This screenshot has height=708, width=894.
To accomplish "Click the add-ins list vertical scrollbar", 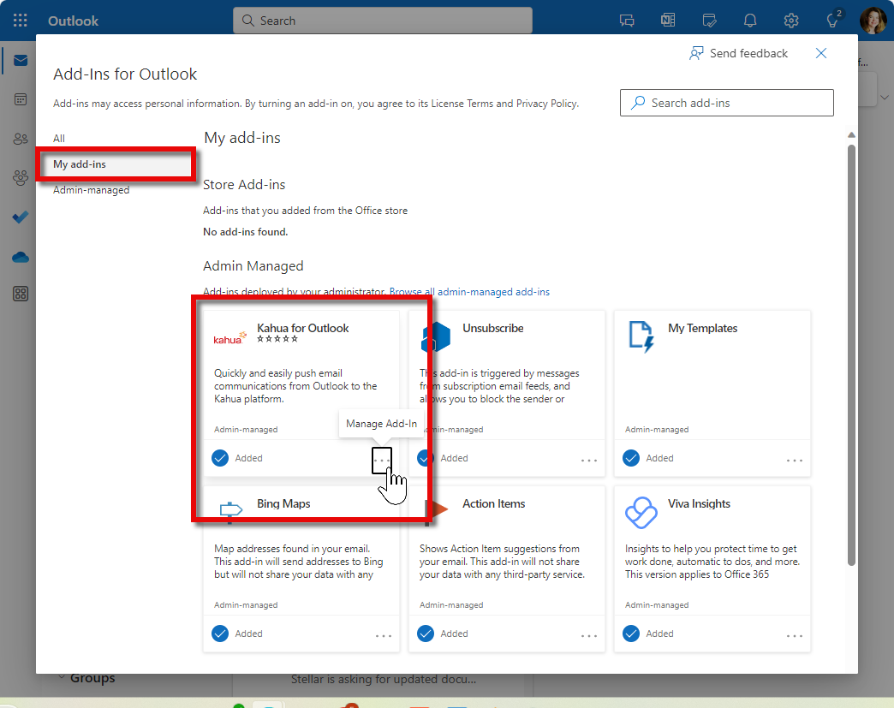I will pyautogui.click(x=851, y=342).
